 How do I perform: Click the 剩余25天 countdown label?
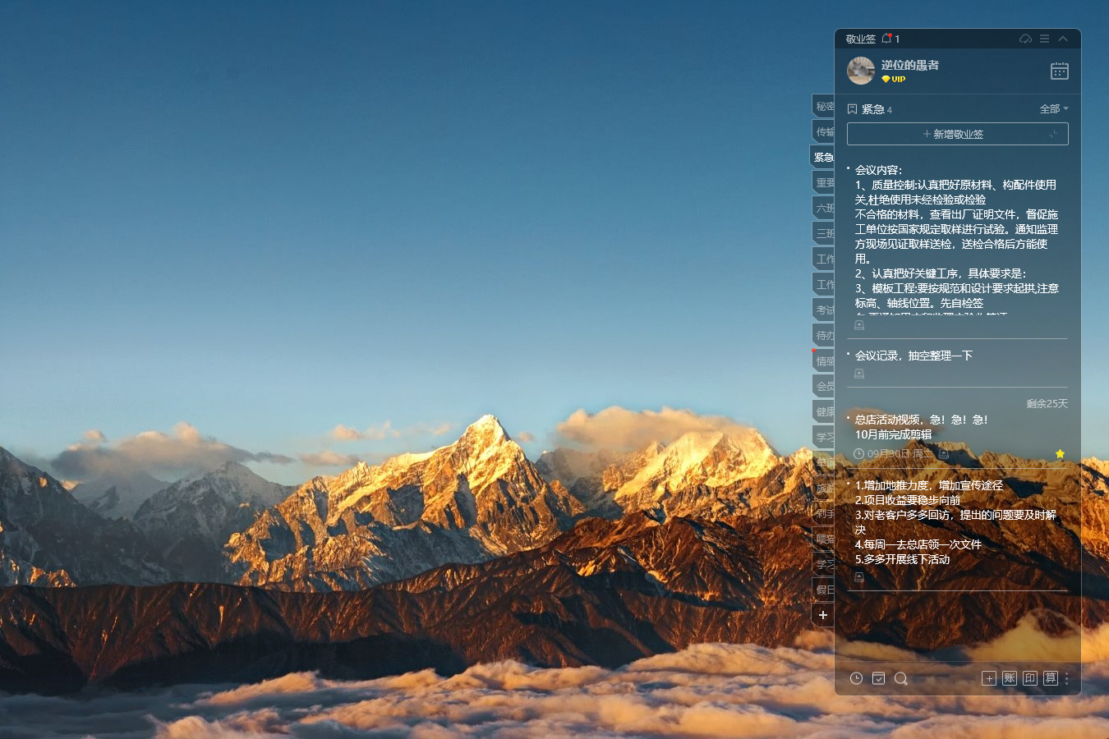(x=1047, y=404)
